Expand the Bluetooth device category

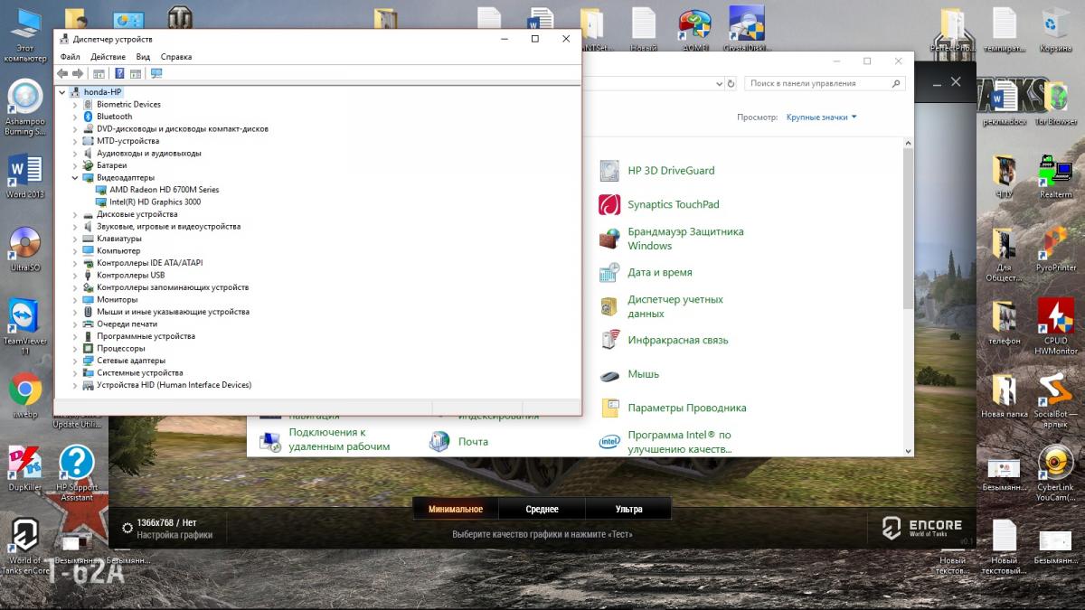[76, 117]
